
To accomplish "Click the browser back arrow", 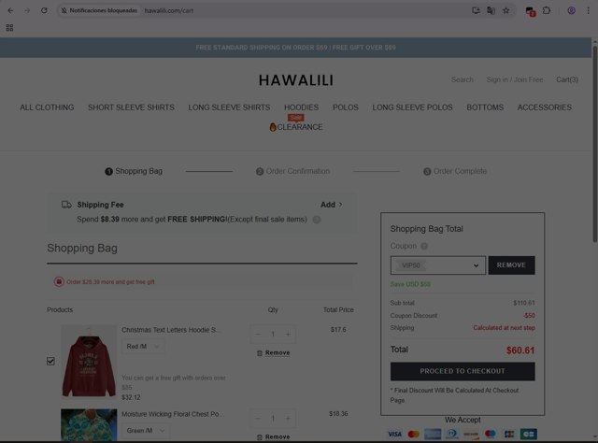I will coord(10,10).
